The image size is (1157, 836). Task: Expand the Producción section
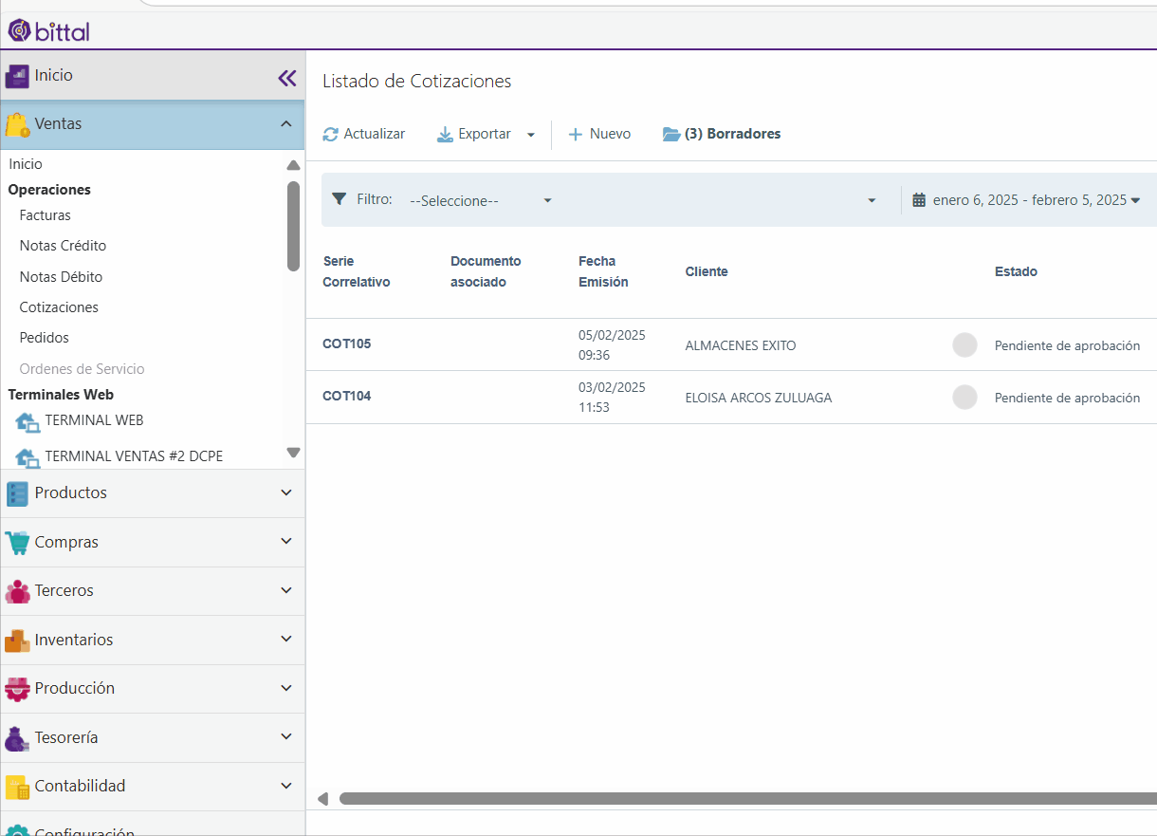[x=286, y=688]
